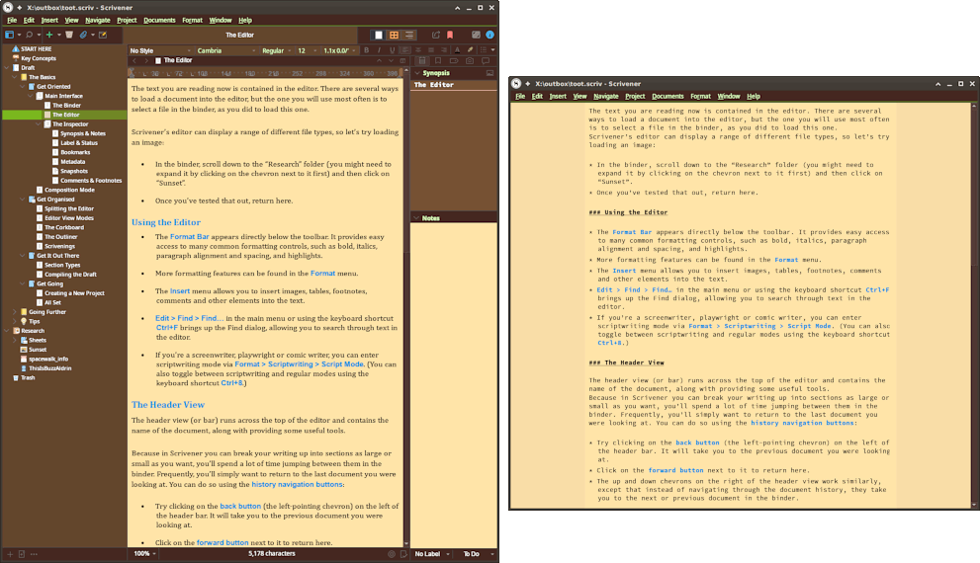The width and height of the screenshot is (980, 563).
Task: Open the inspector Metadata tag icon
Action: [454, 60]
